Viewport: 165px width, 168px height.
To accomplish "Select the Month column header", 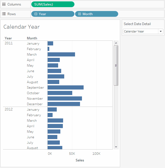I will pos(32,38).
